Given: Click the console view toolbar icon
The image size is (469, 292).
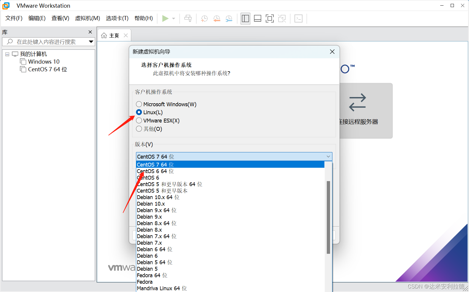Looking at the screenshot, I should click(299, 19).
